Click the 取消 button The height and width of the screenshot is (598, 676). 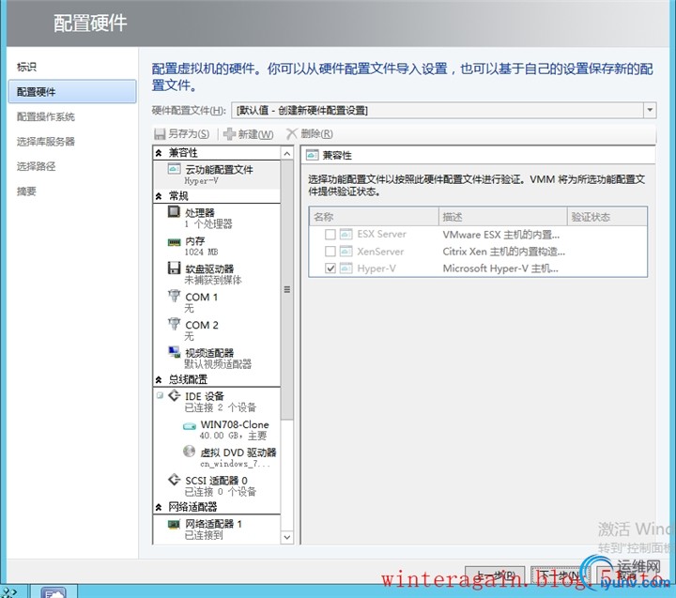(x=626, y=575)
